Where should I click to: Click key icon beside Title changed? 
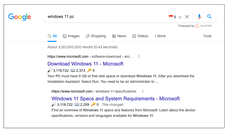[x=93, y=104]
